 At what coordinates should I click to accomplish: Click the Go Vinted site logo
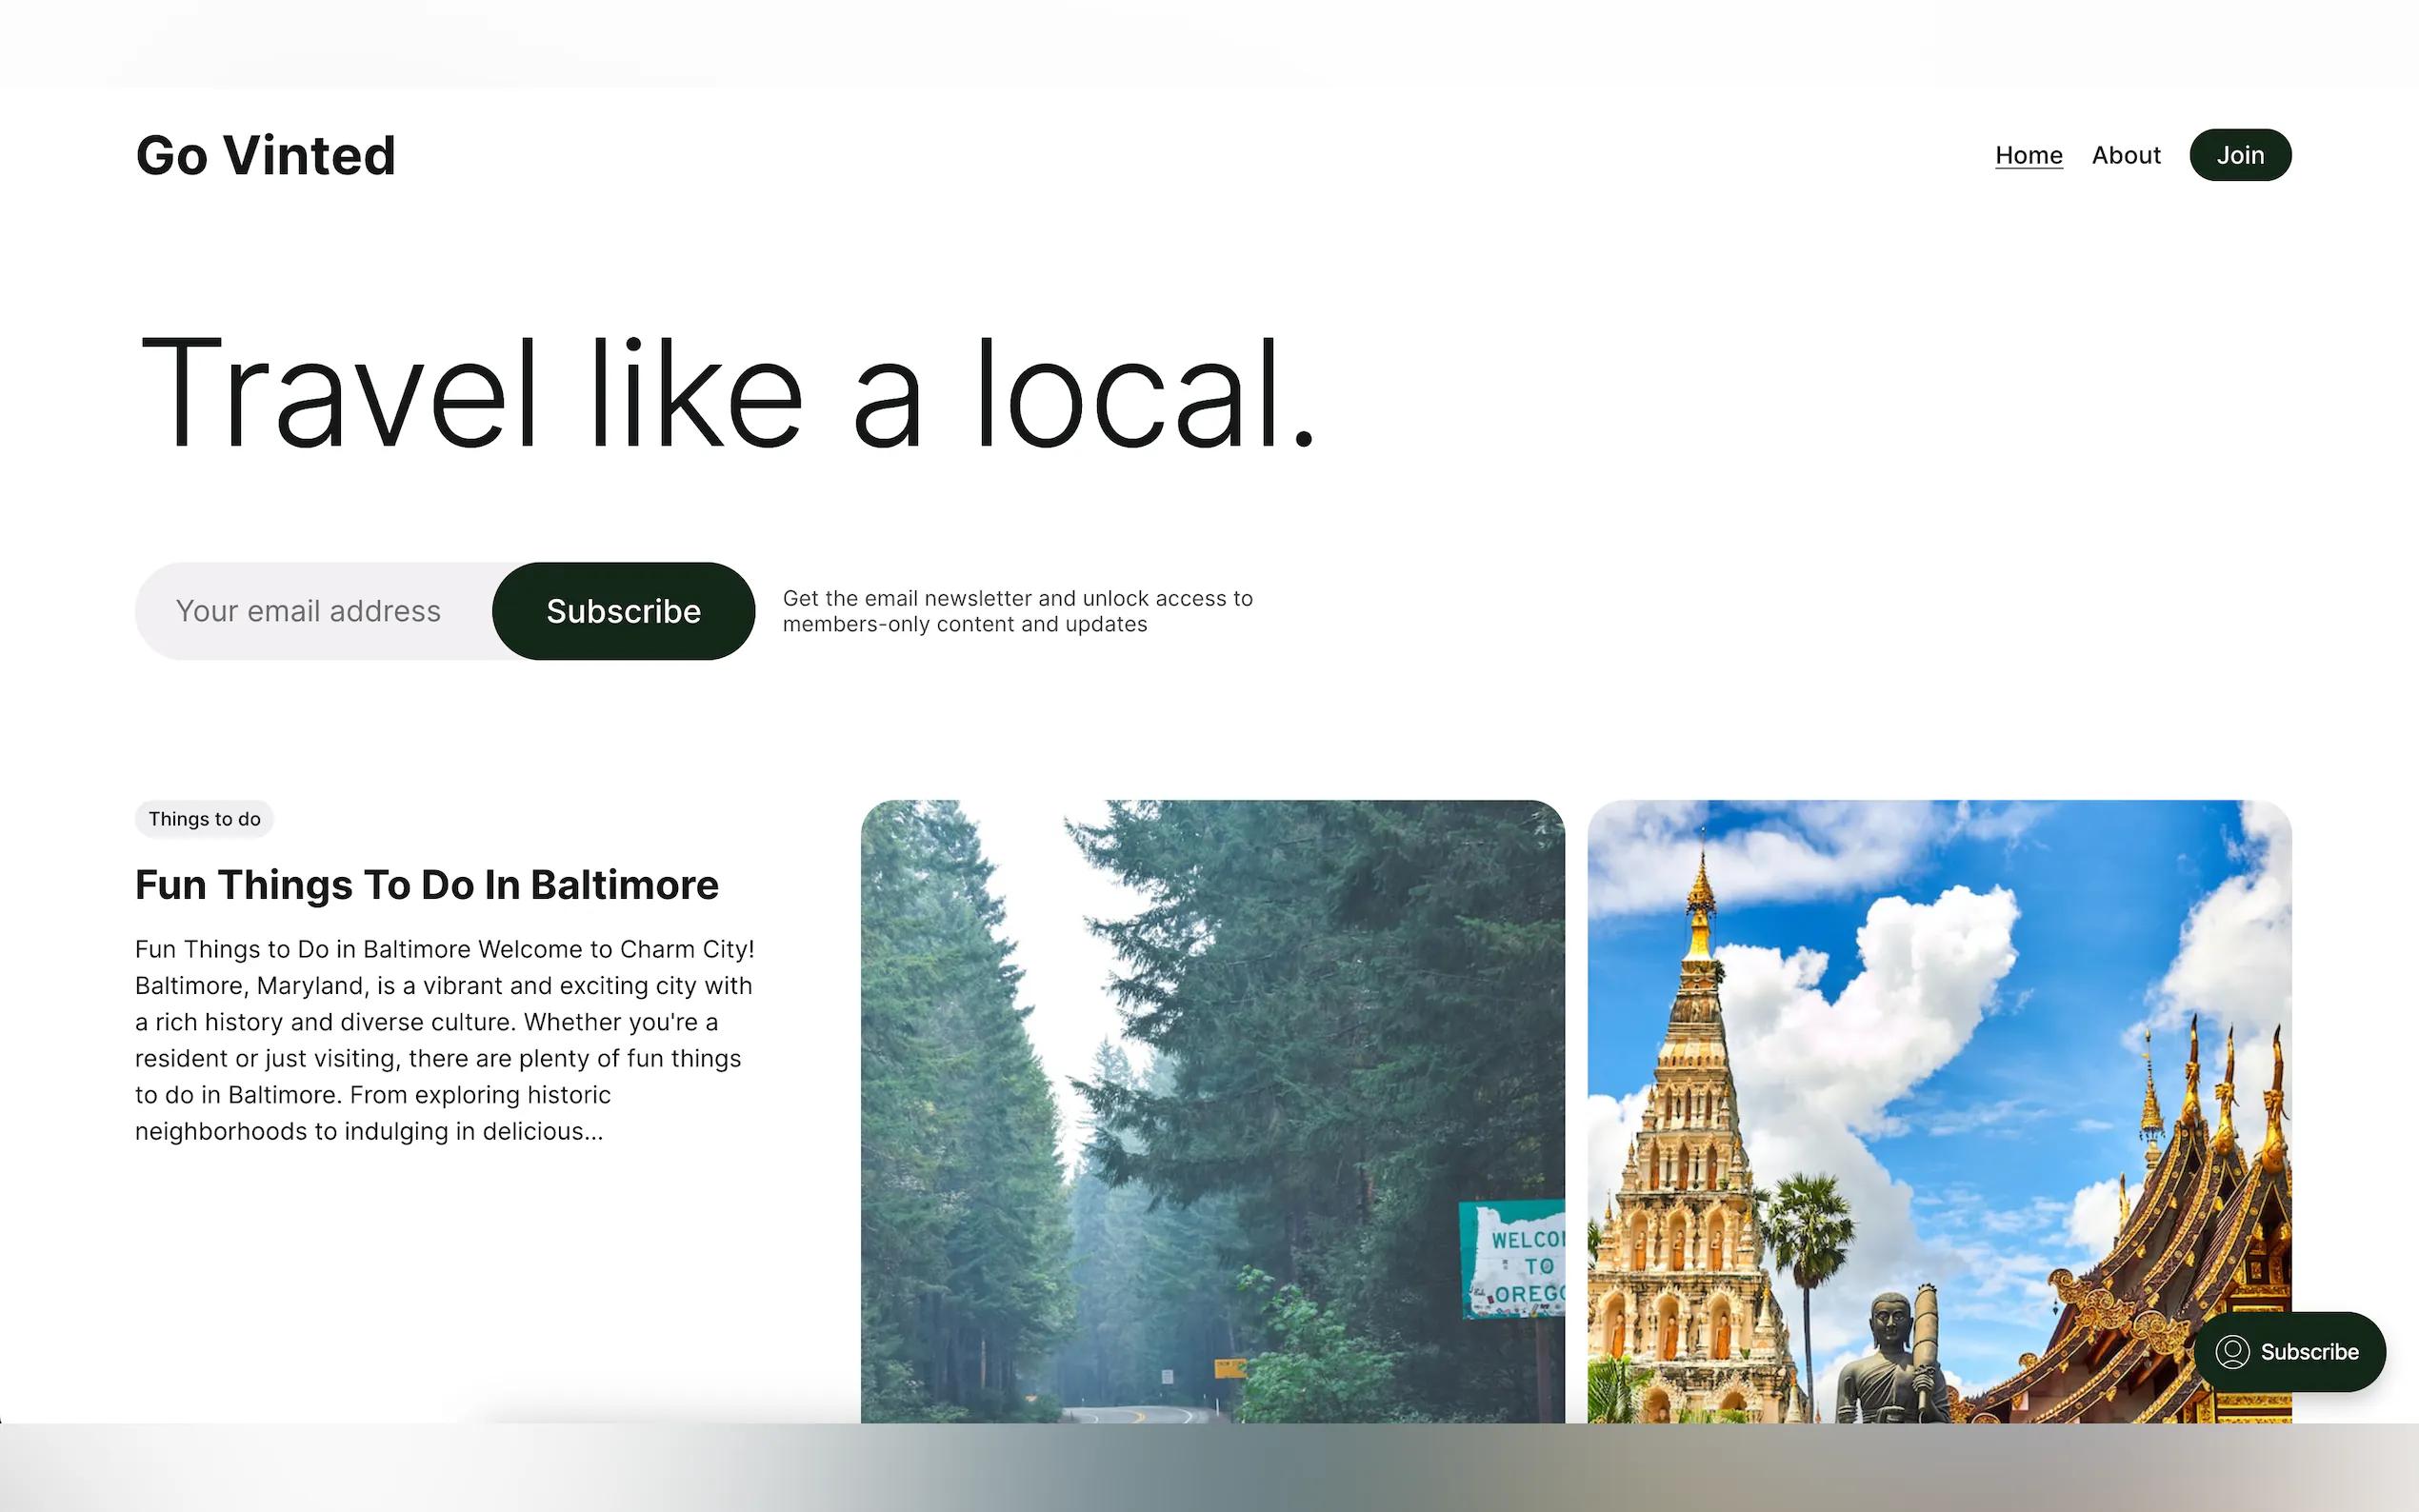click(266, 156)
